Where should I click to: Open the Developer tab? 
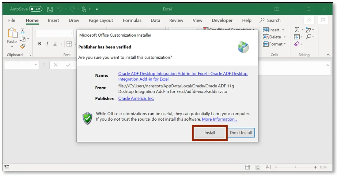(222, 20)
